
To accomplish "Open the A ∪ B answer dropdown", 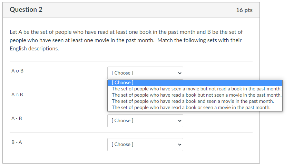I will click(145, 73).
